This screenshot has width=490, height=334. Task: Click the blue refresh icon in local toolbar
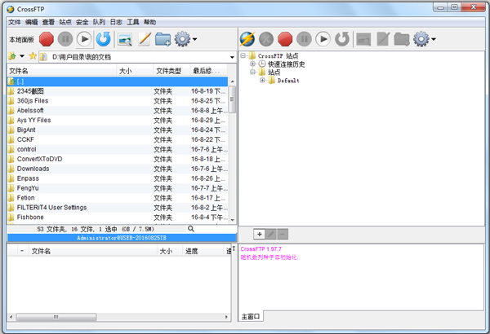104,39
